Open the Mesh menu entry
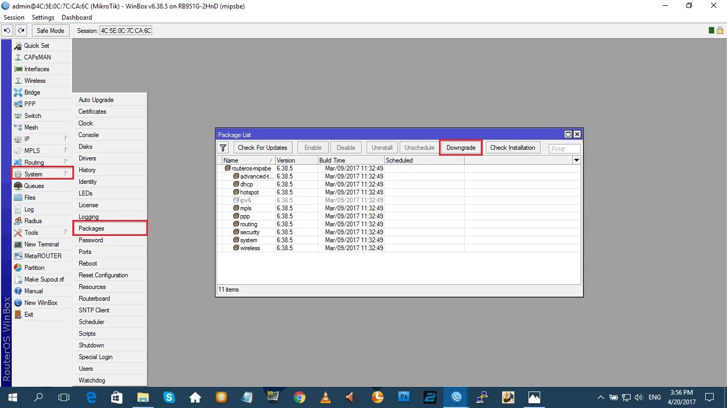 tap(42, 127)
